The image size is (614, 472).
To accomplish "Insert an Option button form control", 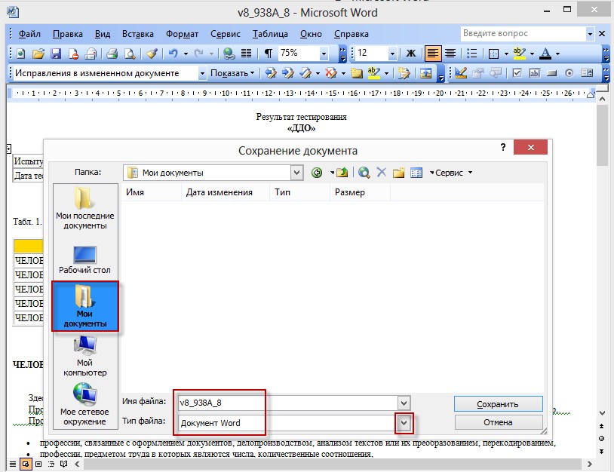I will [x=569, y=73].
